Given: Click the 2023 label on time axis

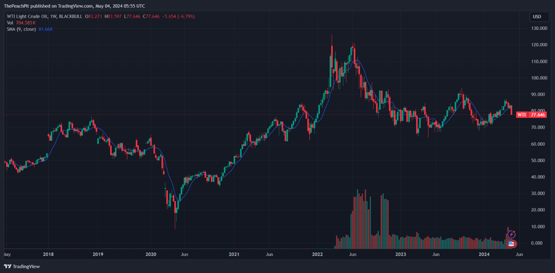Looking at the screenshot, I should tap(400, 254).
